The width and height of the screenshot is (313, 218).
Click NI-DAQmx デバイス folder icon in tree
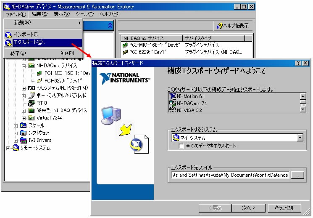point(32,66)
